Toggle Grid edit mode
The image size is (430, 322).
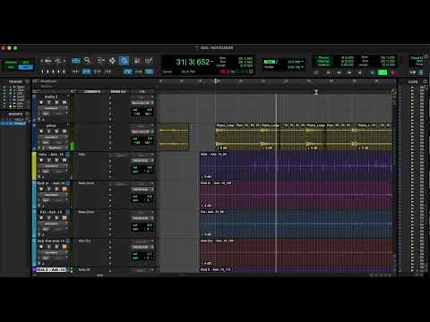[26, 67]
